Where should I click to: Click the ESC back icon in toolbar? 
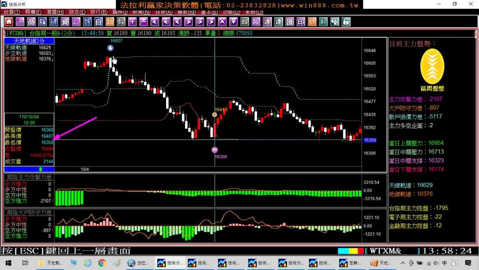20,22
